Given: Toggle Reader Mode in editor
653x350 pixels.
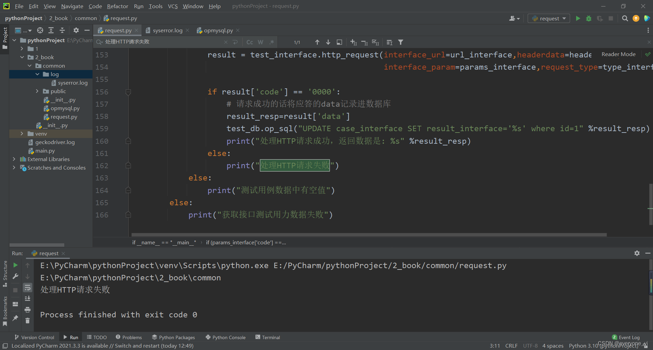Looking at the screenshot, I should 618,54.
